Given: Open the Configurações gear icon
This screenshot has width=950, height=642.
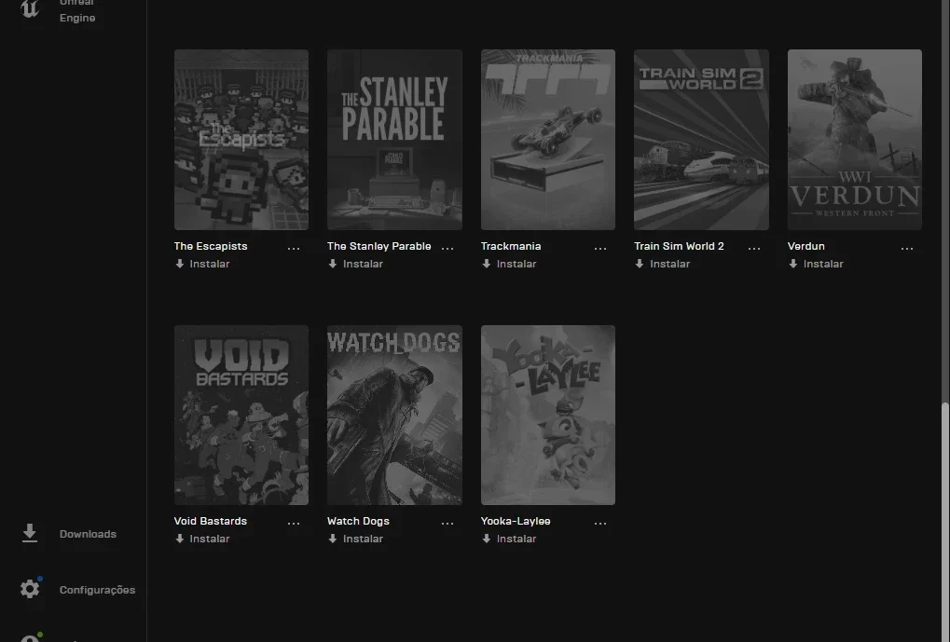Looking at the screenshot, I should [x=30, y=589].
